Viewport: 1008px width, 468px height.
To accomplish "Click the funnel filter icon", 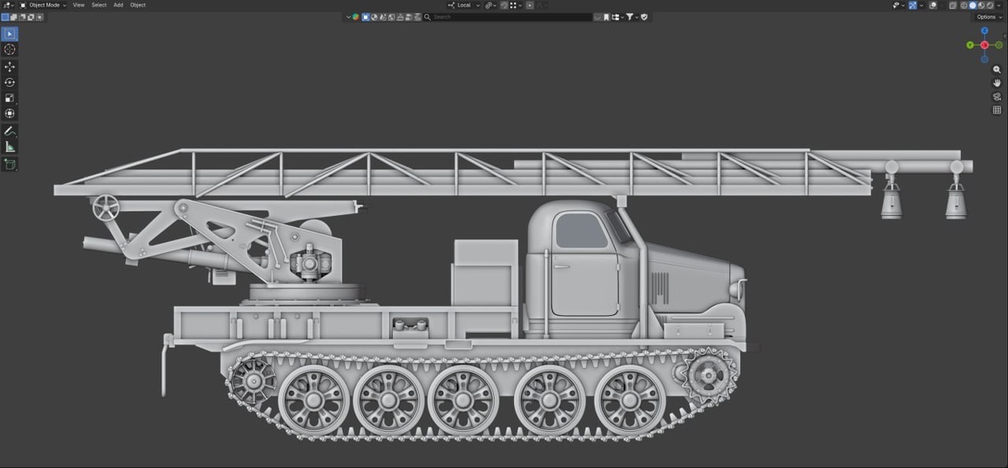I will pos(632,17).
